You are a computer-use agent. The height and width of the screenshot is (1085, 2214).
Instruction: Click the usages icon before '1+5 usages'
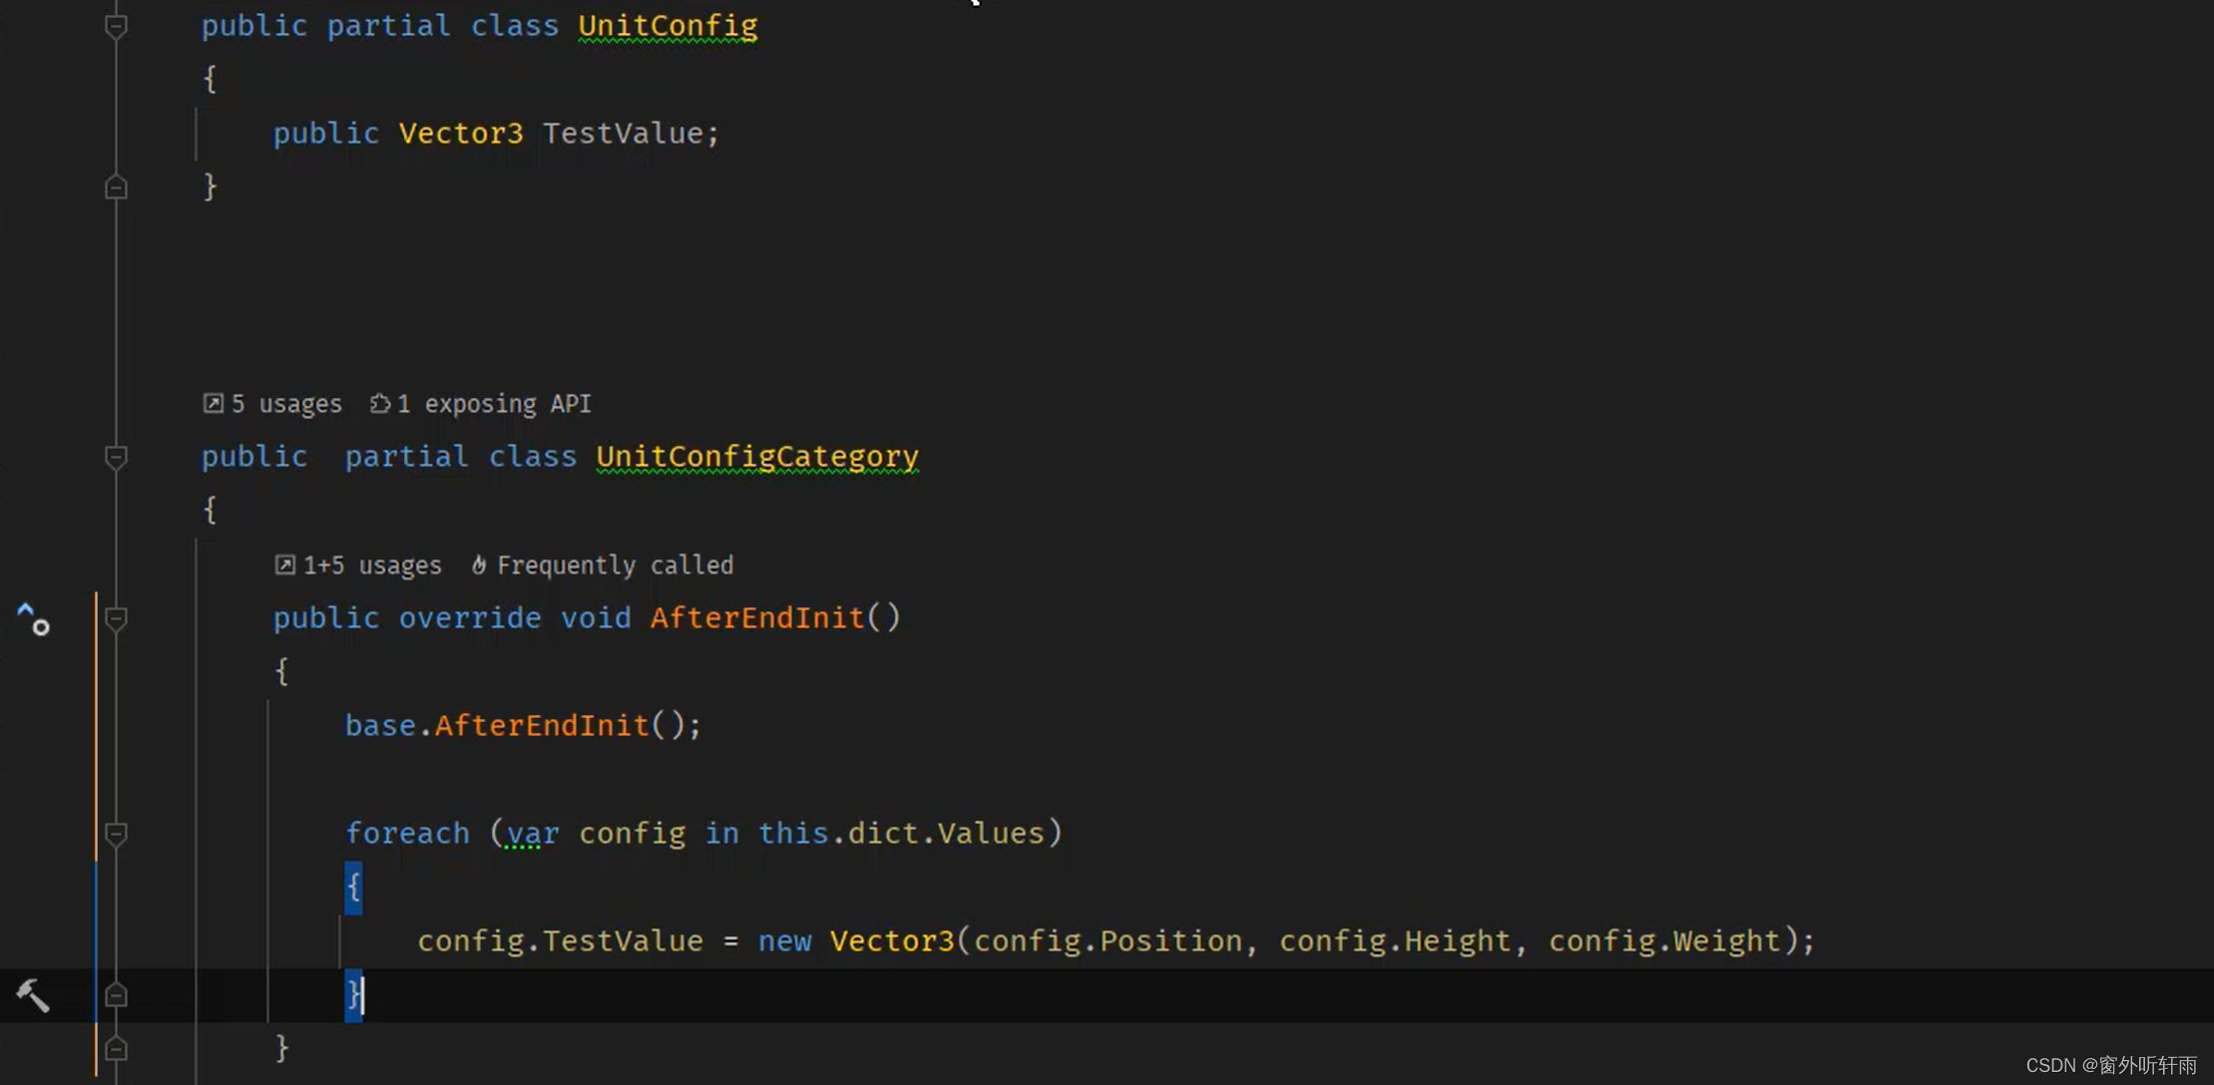(284, 564)
